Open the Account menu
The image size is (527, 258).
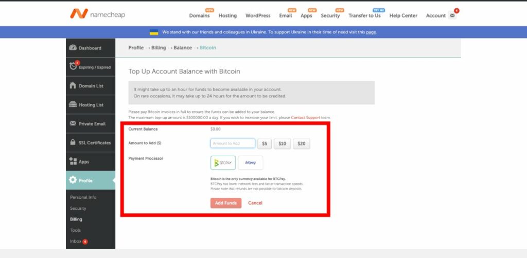click(x=435, y=15)
